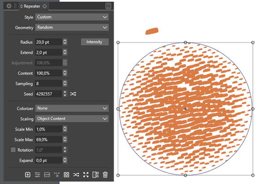Open the Repeater panel menu icon
Viewport: 260px width, 184px height.
click(x=108, y=6)
